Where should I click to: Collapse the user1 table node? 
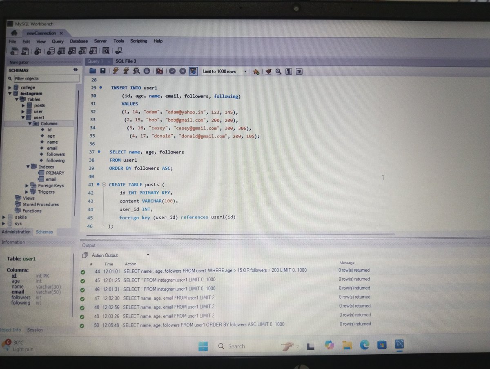pyautogui.click(x=24, y=118)
